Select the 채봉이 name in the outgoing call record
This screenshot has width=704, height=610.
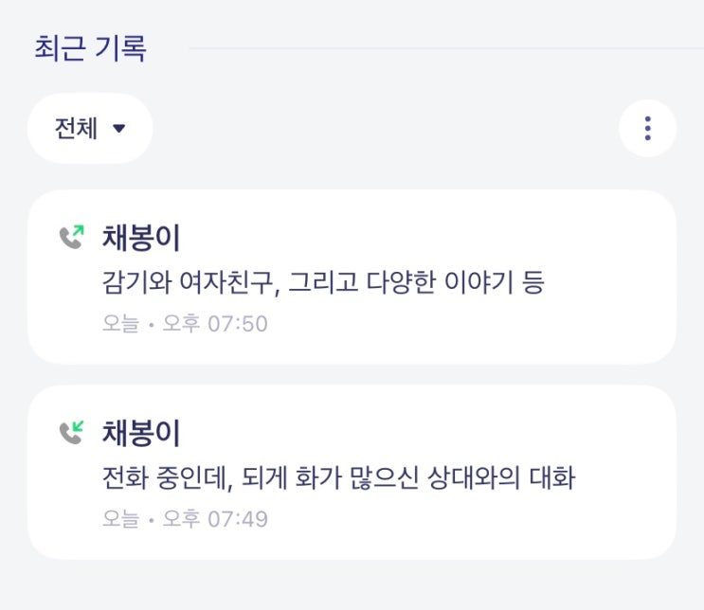141,238
